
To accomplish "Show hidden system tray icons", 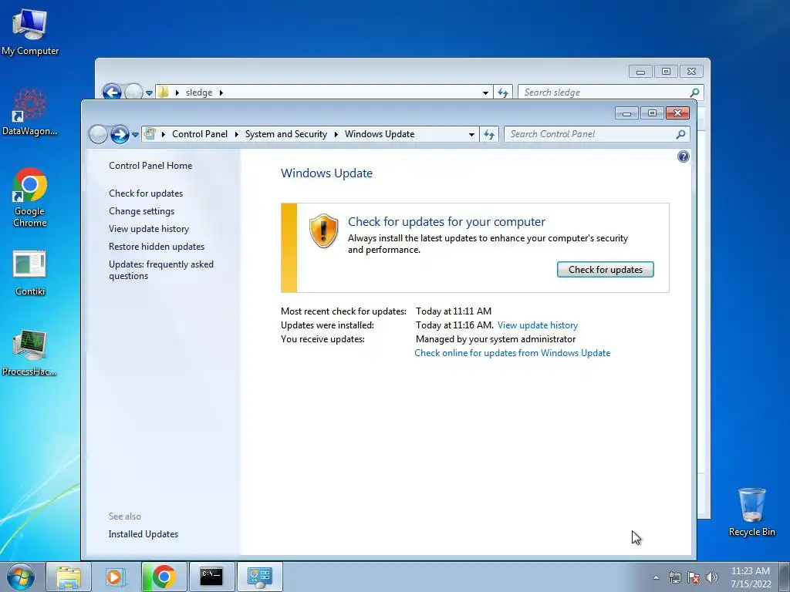I will [x=656, y=577].
